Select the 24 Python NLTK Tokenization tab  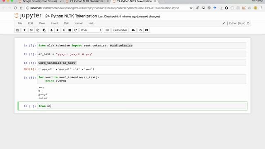(x=134, y=1)
